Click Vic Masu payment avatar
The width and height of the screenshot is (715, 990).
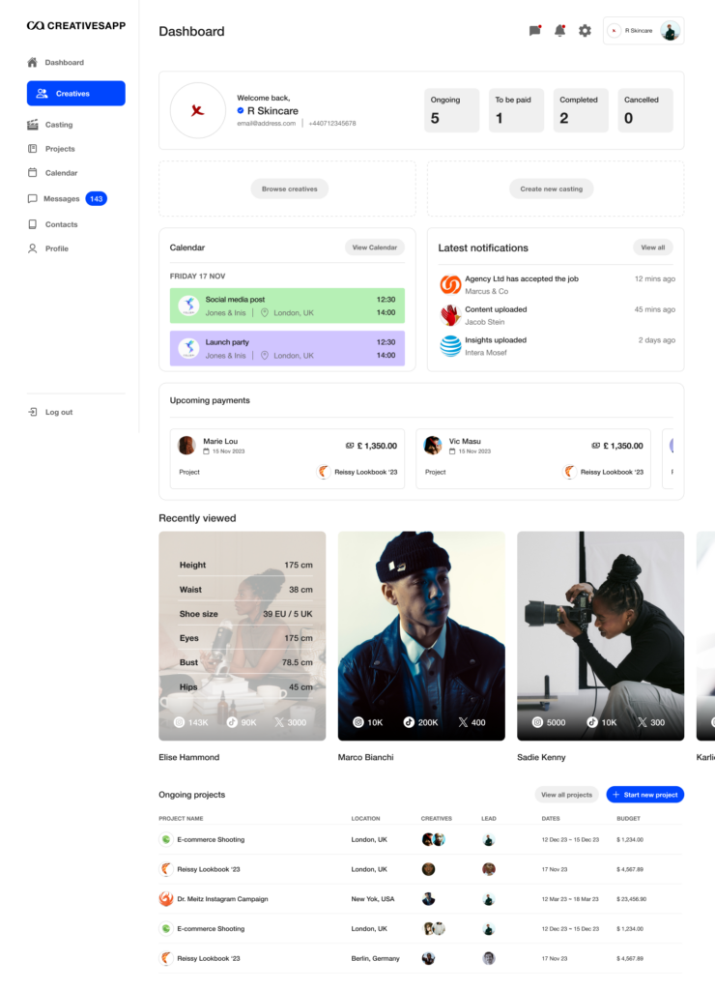pos(432,445)
